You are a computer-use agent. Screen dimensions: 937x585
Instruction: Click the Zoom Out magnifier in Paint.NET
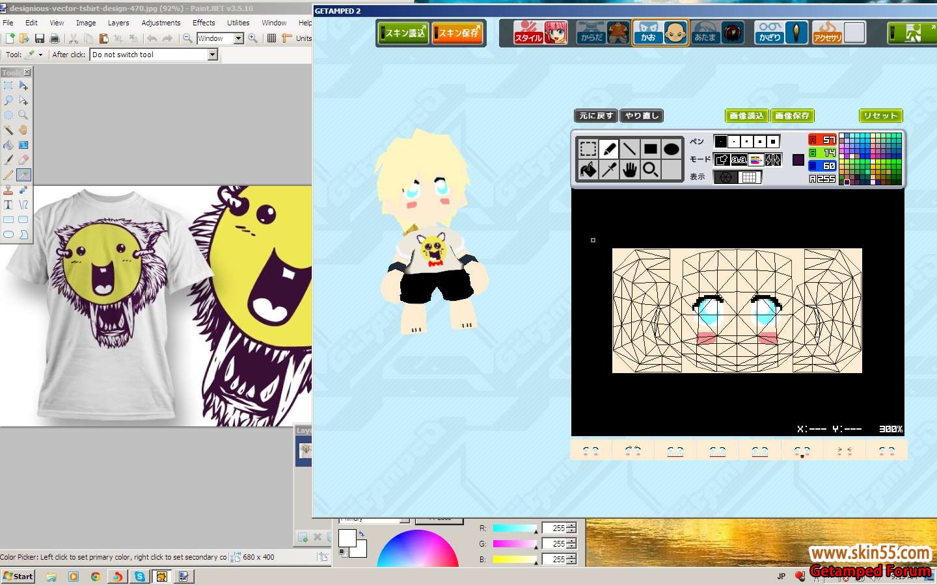[187, 38]
